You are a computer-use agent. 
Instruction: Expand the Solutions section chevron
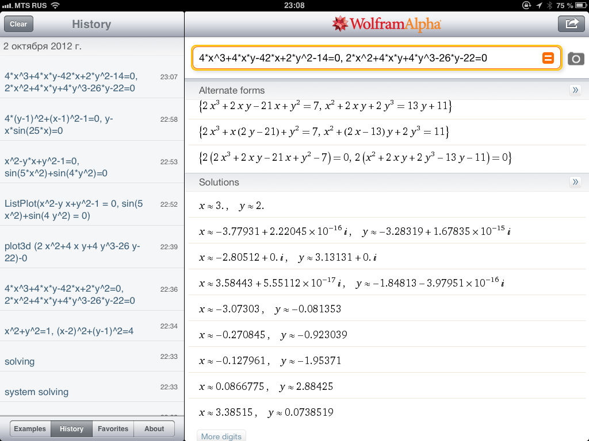[x=575, y=182]
